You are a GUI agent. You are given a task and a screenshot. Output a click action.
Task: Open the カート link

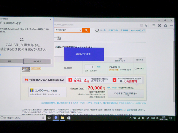101,30
